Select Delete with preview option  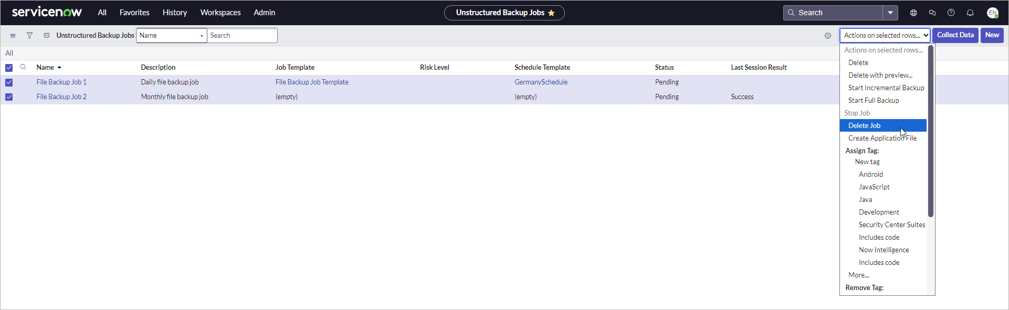point(883,75)
